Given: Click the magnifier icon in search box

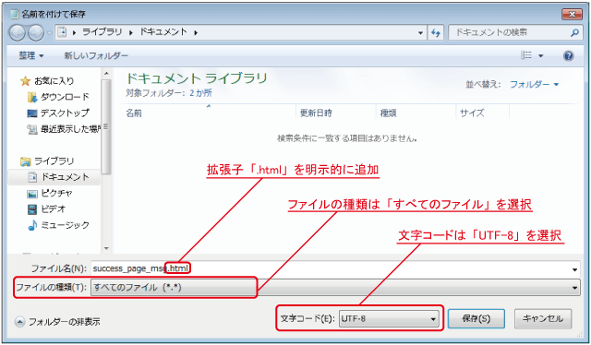Looking at the screenshot, I should (x=574, y=33).
